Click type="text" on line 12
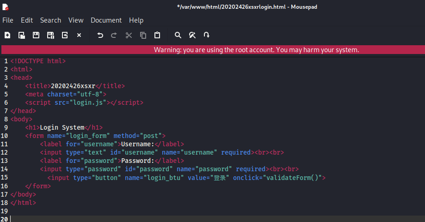The width and height of the screenshot is (425, 222). click(86, 152)
